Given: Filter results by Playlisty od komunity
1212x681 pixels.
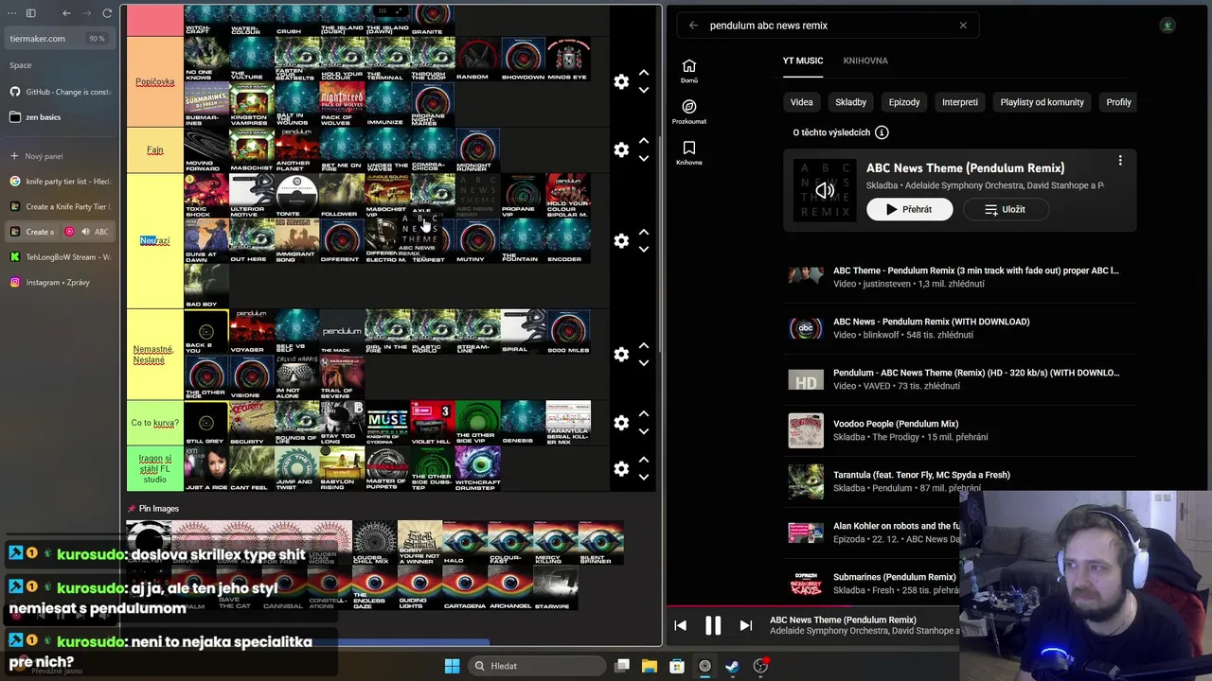Looking at the screenshot, I should [x=1042, y=102].
